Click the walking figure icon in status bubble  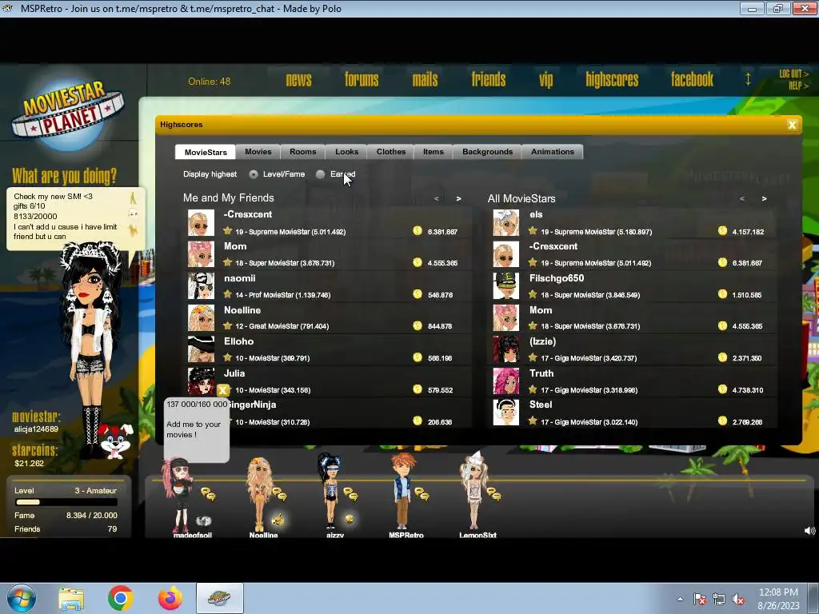133,198
